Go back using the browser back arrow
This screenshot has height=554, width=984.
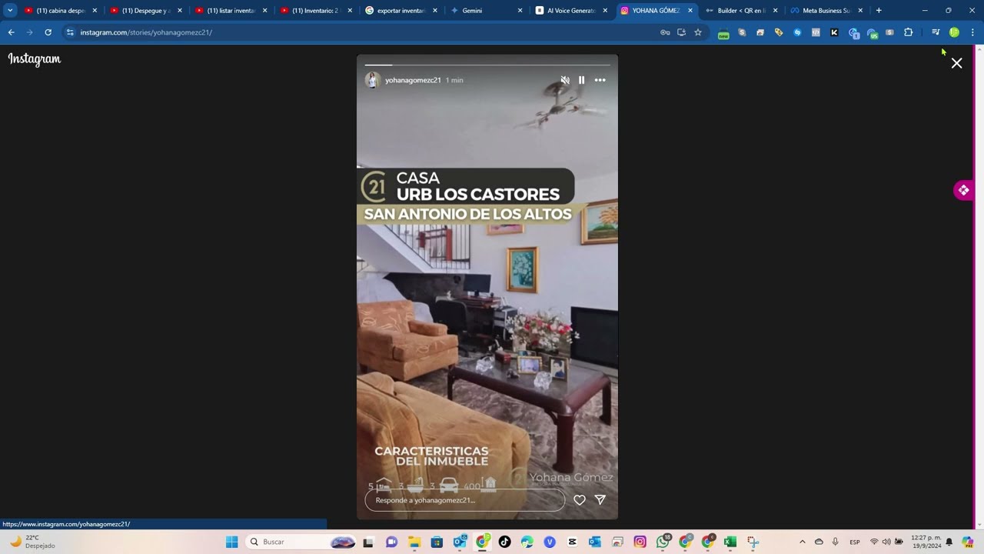click(10, 32)
